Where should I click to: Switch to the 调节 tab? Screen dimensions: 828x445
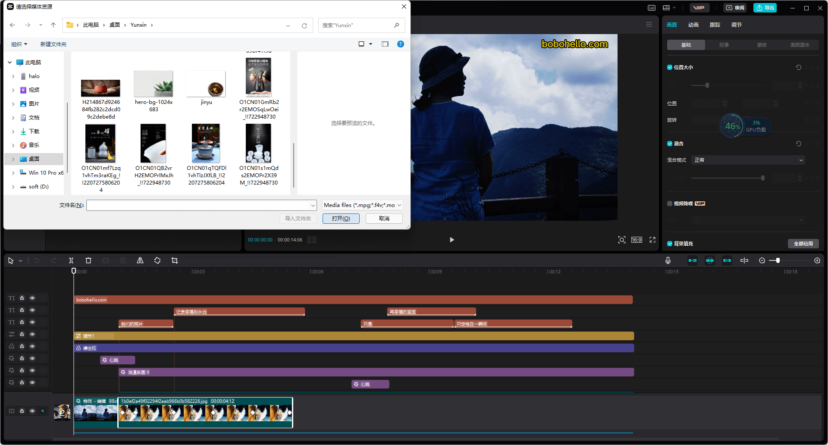click(737, 25)
